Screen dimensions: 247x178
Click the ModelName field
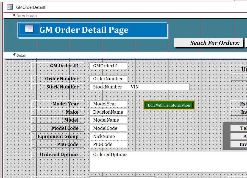[108, 120]
